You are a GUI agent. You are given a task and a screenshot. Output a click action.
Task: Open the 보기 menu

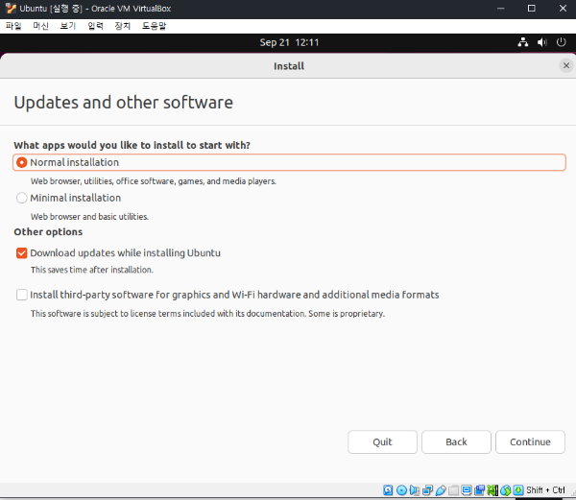click(68, 26)
